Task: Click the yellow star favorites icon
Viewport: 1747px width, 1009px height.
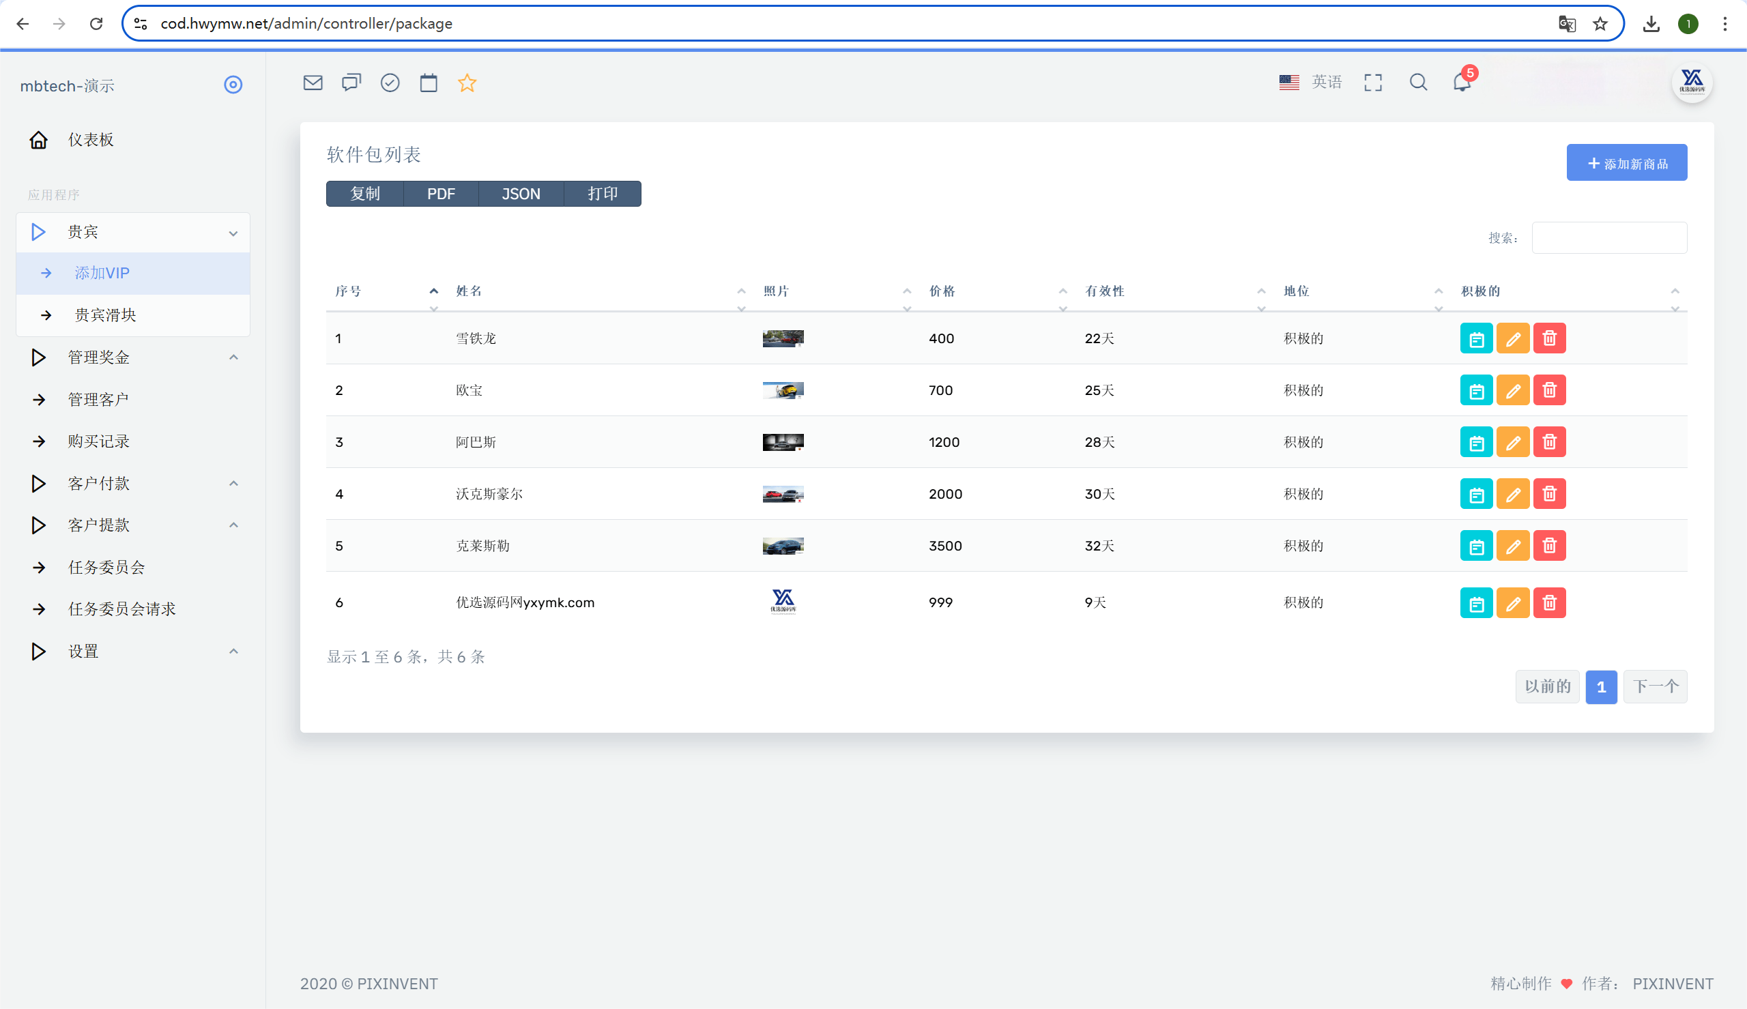Action: pos(467,83)
